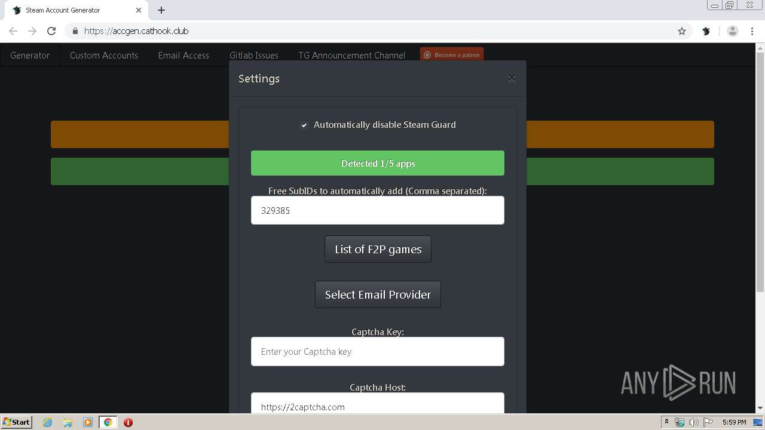Click the page scrollbar down arrow
Viewport: 765px width, 430px height.
point(760,408)
